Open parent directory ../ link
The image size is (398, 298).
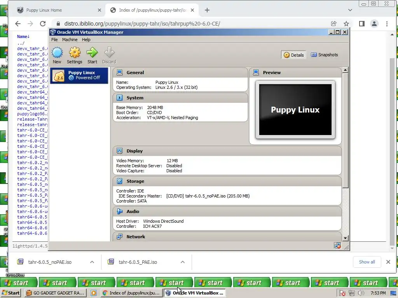click(x=21, y=43)
